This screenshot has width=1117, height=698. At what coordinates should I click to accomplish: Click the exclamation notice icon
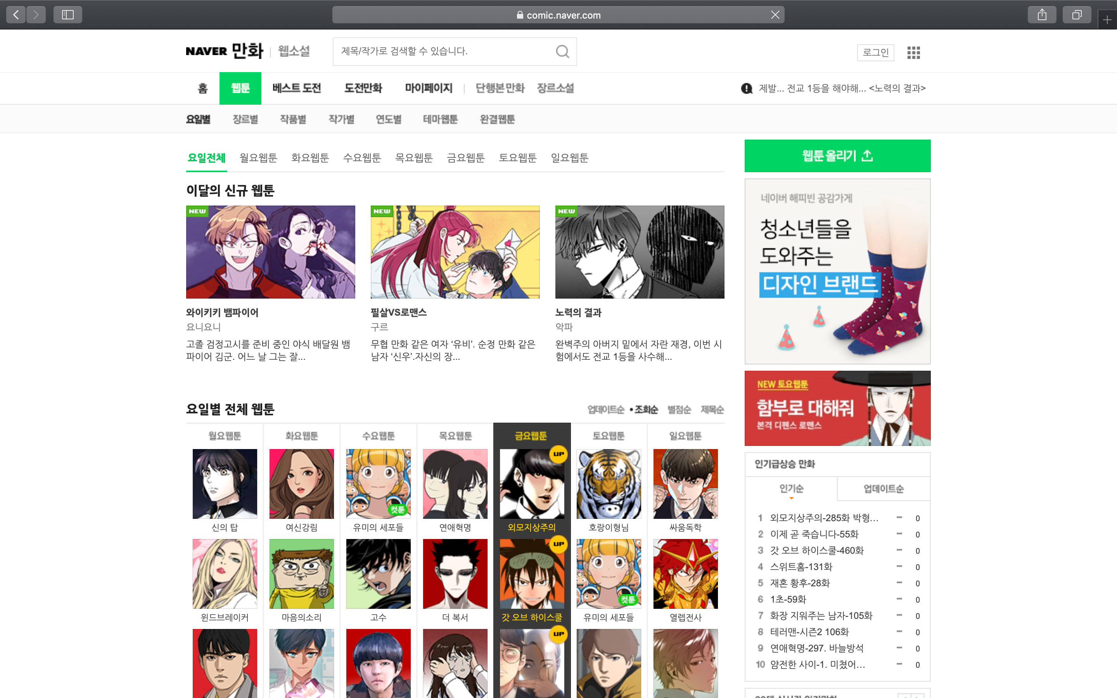(746, 88)
